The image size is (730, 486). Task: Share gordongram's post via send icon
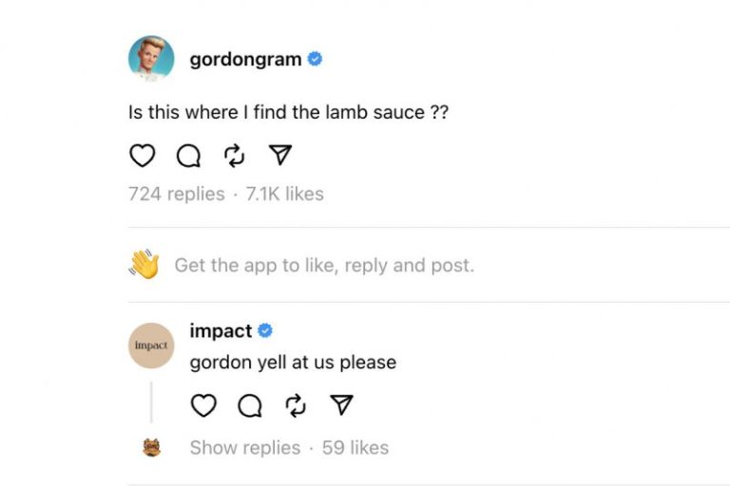pos(280,155)
